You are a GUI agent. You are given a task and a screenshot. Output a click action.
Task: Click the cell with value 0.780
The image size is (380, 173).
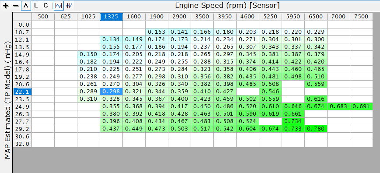pyautogui.click(x=316, y=129)
